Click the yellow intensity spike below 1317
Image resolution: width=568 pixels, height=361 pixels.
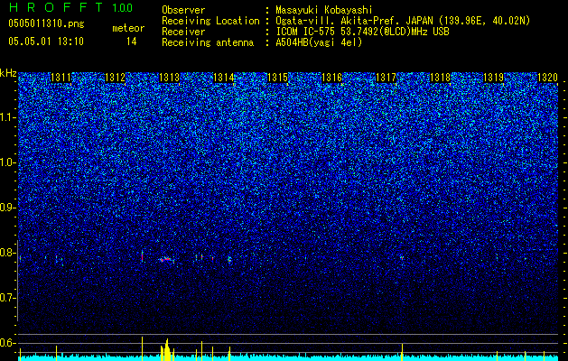coord(402,352)
